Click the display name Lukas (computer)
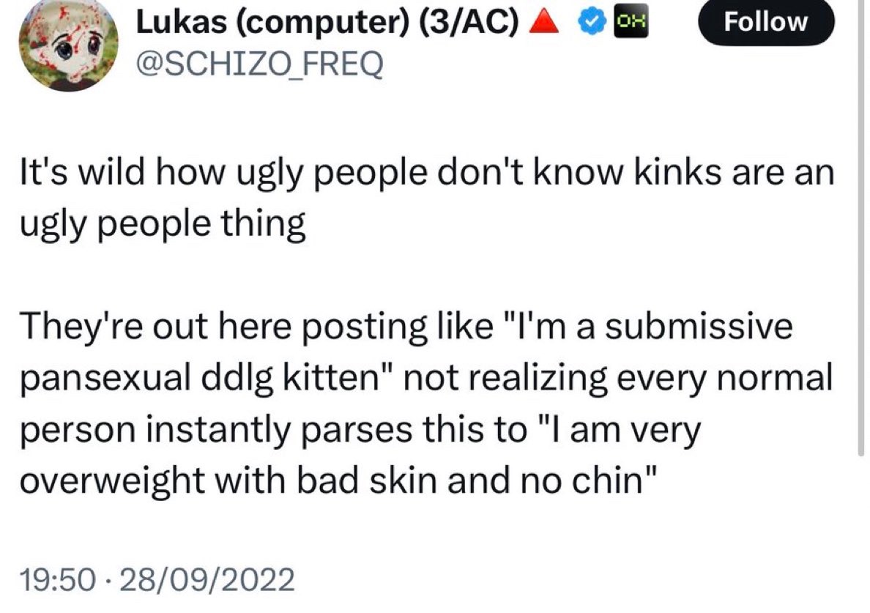Screen dimensions: 870x613 (275, 24)
